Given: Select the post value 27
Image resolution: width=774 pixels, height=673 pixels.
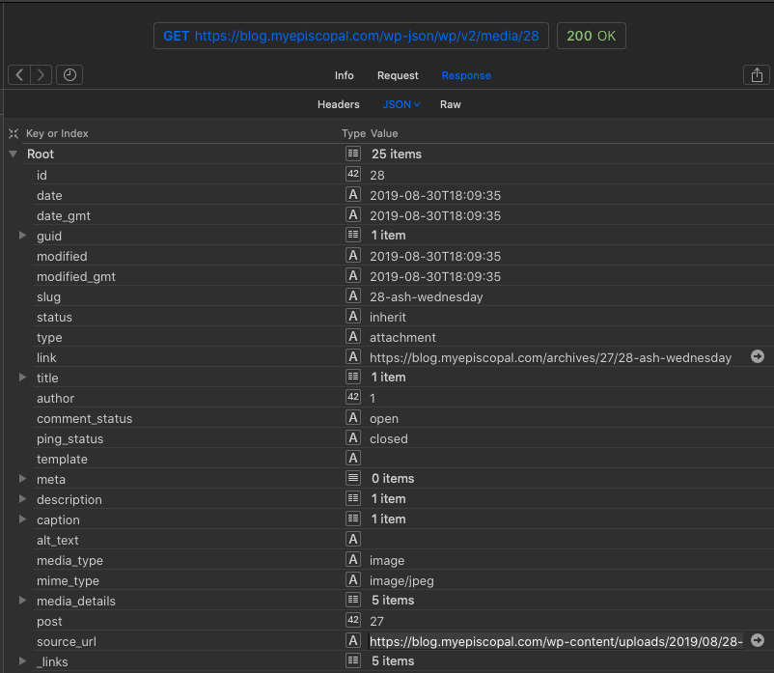Looking at the screenshot, I should 376,621.
